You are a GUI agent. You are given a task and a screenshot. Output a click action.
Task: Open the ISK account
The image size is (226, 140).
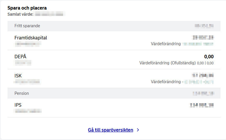18,76
